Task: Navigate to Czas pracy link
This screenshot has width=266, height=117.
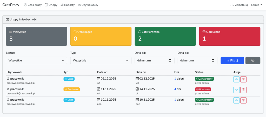Action: tap(33, 5)
